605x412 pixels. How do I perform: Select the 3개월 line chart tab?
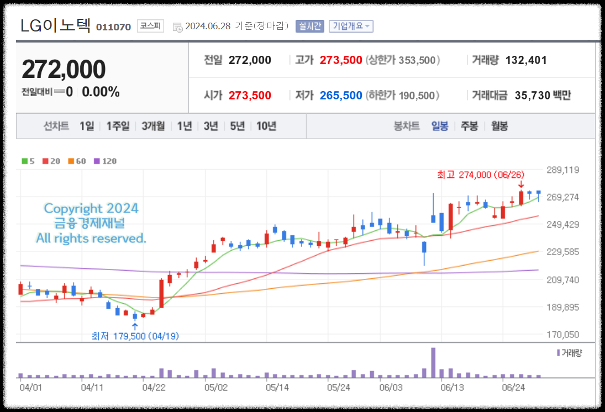point(153,126)
